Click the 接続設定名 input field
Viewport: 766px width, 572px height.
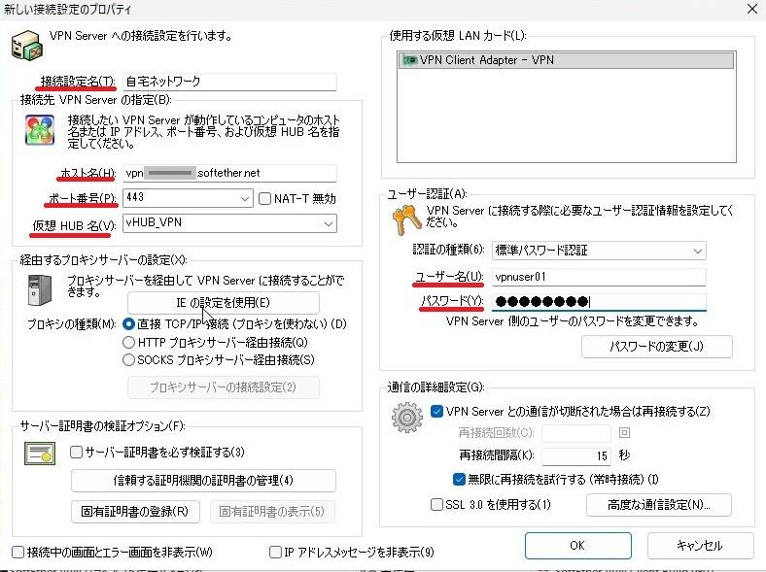[229, 82]
